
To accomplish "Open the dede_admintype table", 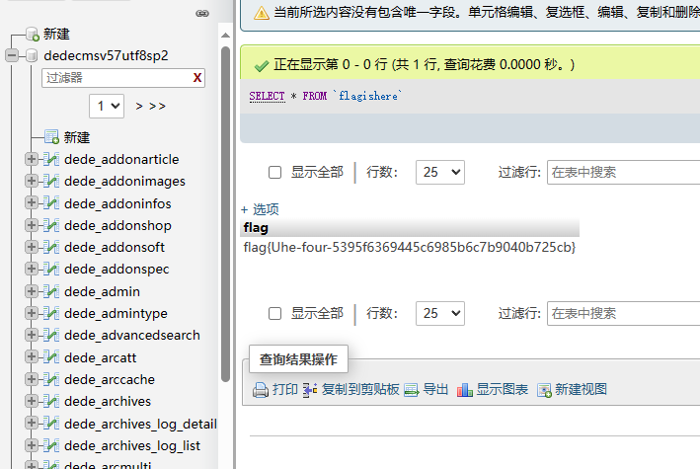I will (116, 314).
